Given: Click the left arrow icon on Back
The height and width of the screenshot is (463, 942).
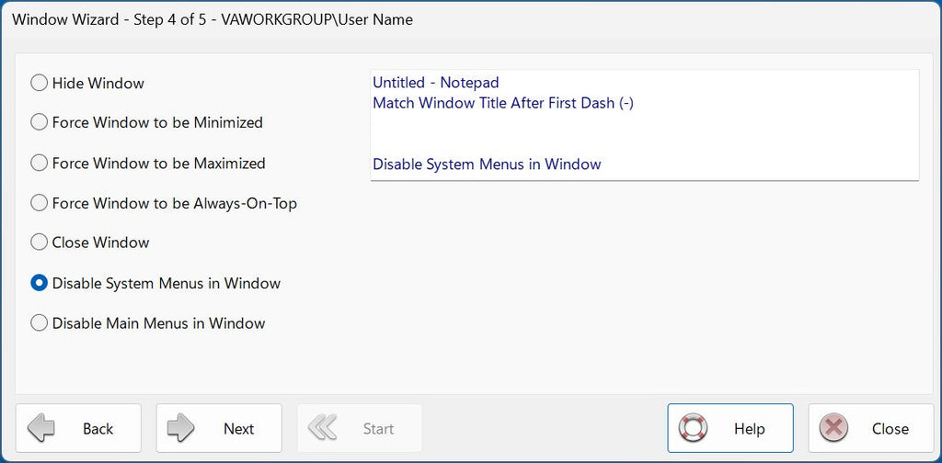Looking at the screenshot, I should point(42,428).
